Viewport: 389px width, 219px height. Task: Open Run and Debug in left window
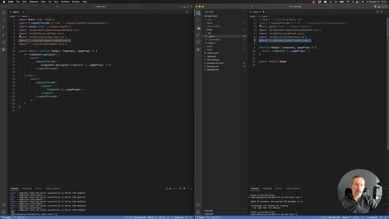pos(4,35)
